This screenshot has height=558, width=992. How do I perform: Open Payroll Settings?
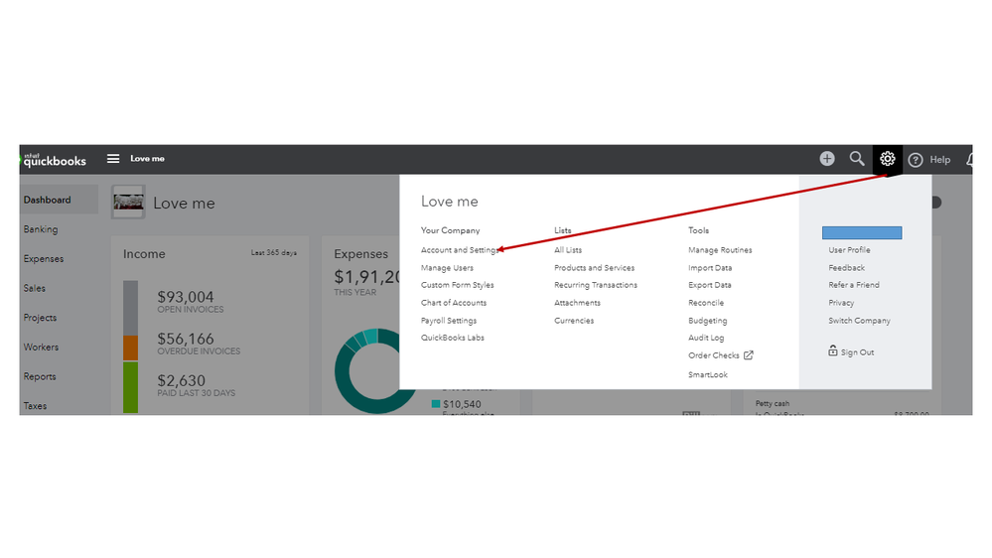tap(449, 321)
